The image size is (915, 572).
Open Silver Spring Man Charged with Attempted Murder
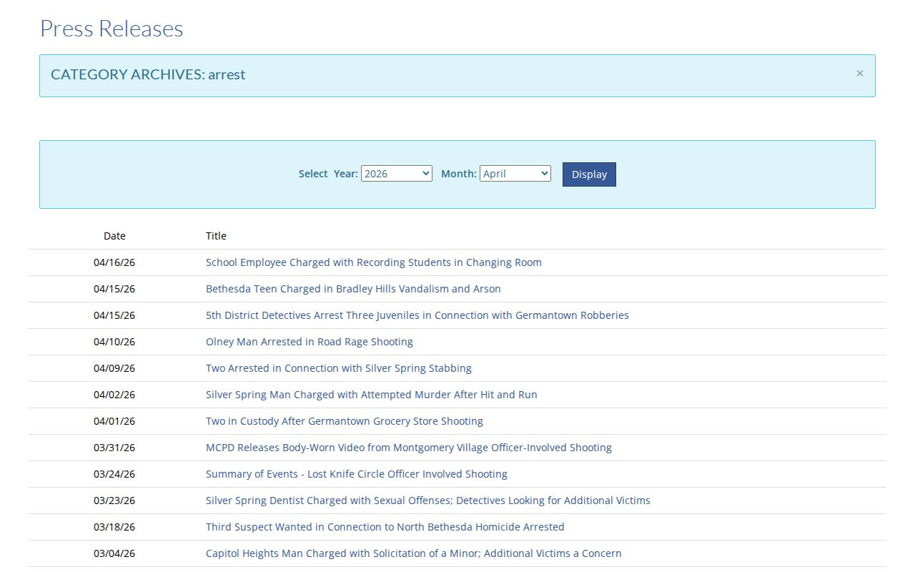pyautogui.click(x=372, y=395)
